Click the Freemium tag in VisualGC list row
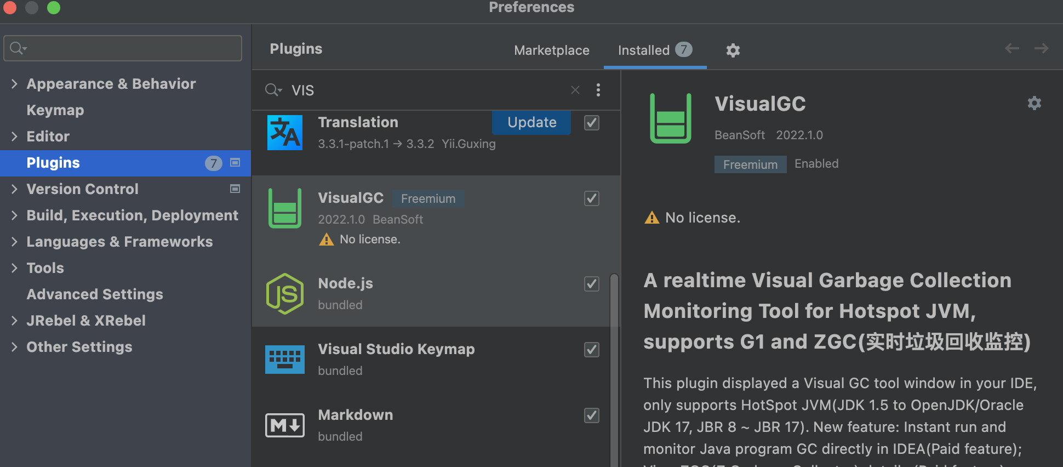The height and width of the screenshot is (467, 1063). (428, 198)
